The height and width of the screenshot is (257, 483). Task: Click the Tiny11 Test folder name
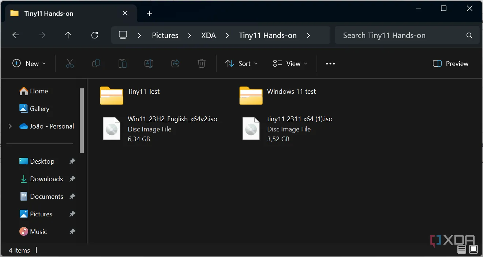click(x=143, y=92)
